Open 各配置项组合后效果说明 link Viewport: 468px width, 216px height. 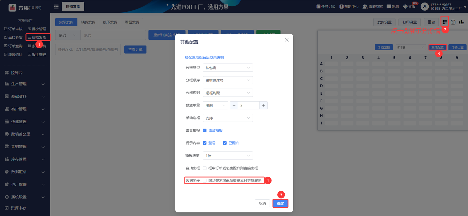click(x=204, y=57)
